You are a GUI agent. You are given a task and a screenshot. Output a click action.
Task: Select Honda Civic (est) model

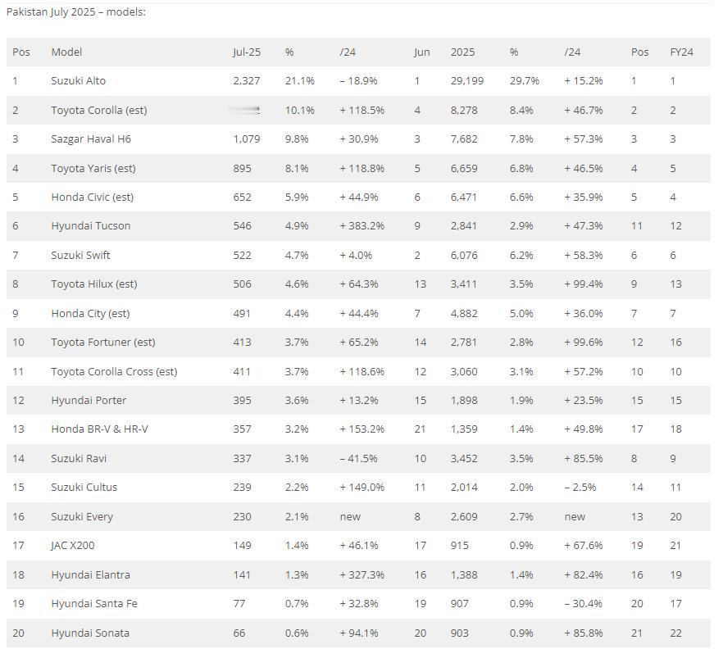coord(92,197)
